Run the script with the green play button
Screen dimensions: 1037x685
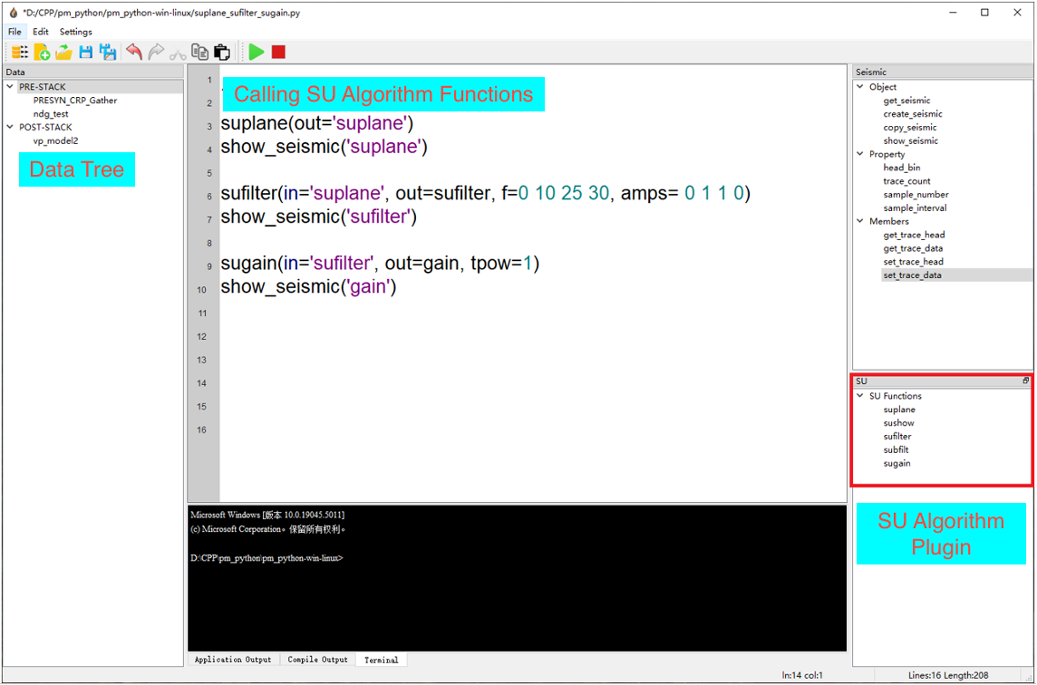(257, 52)
